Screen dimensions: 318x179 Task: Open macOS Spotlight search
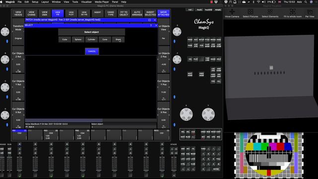click(306, 2)
